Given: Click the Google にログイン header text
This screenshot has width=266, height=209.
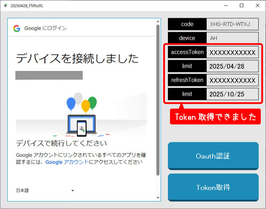Looking at the screenshot, I should (45, 28).
